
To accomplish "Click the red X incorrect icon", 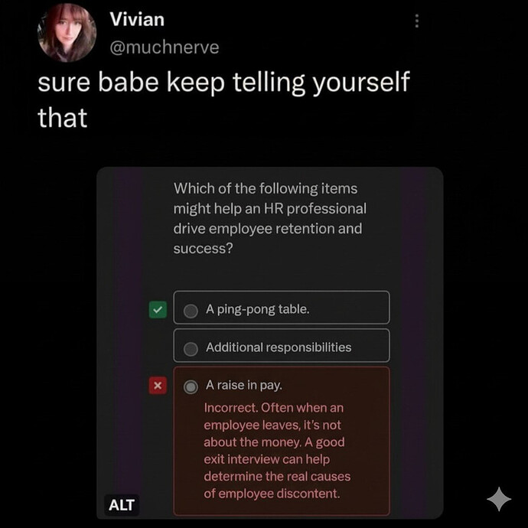I will [x=158, y=385].
